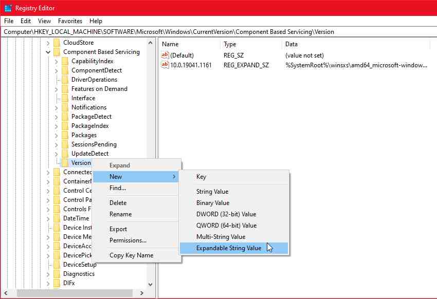Click the CapabilityIndex folder icon

tap(65, 61)
